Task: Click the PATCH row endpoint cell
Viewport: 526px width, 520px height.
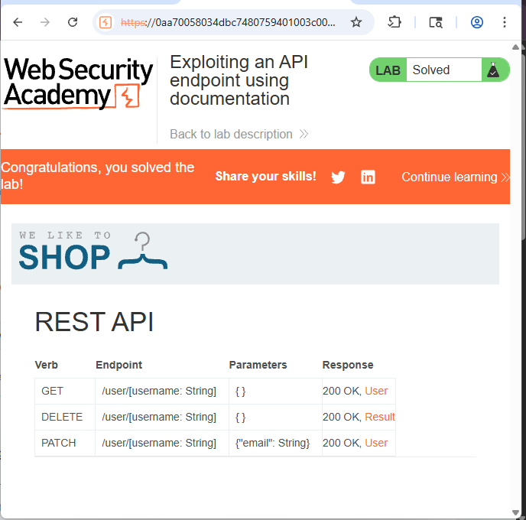Action: tap(162, 443)
